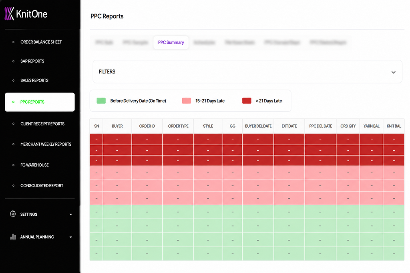
Task: Click the ORDER ID column header
Action: pos(147,126)
